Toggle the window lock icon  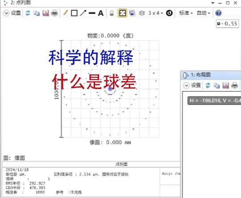click(112, 13)
